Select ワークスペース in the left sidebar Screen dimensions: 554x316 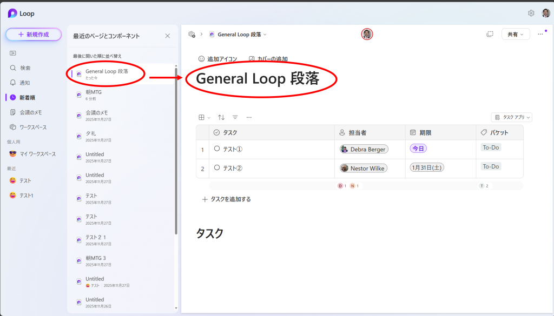point(32,127)
